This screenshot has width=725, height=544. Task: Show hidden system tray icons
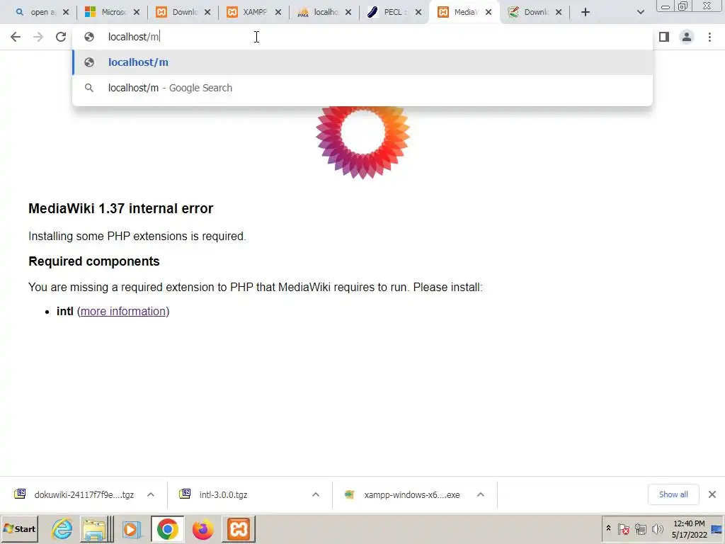click(x=608, y=528)
